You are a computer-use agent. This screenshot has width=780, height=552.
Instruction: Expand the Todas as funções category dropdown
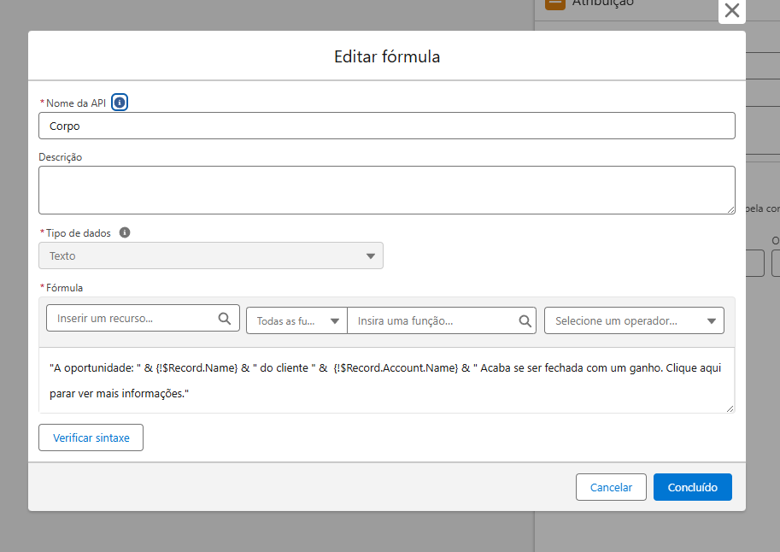click(296, 321)
